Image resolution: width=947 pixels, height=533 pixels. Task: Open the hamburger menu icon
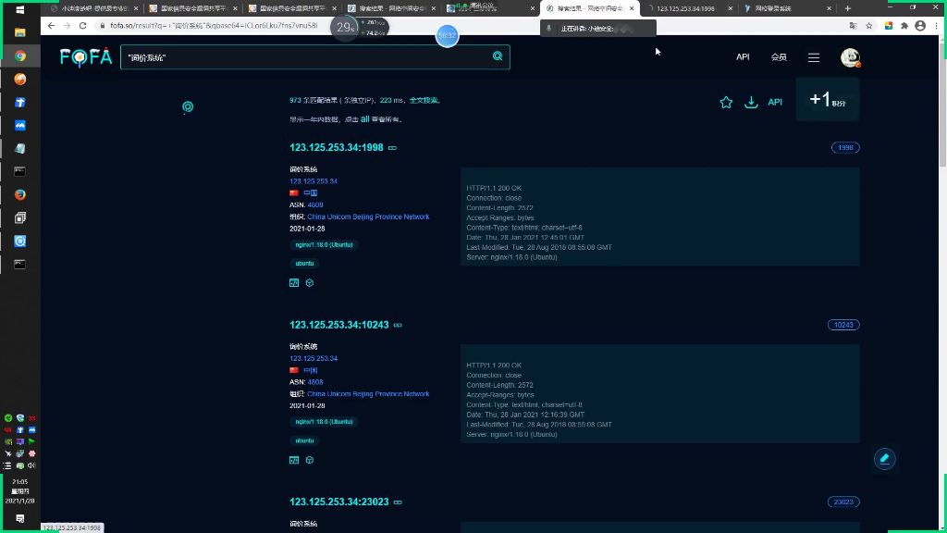[x=814, y=57]
